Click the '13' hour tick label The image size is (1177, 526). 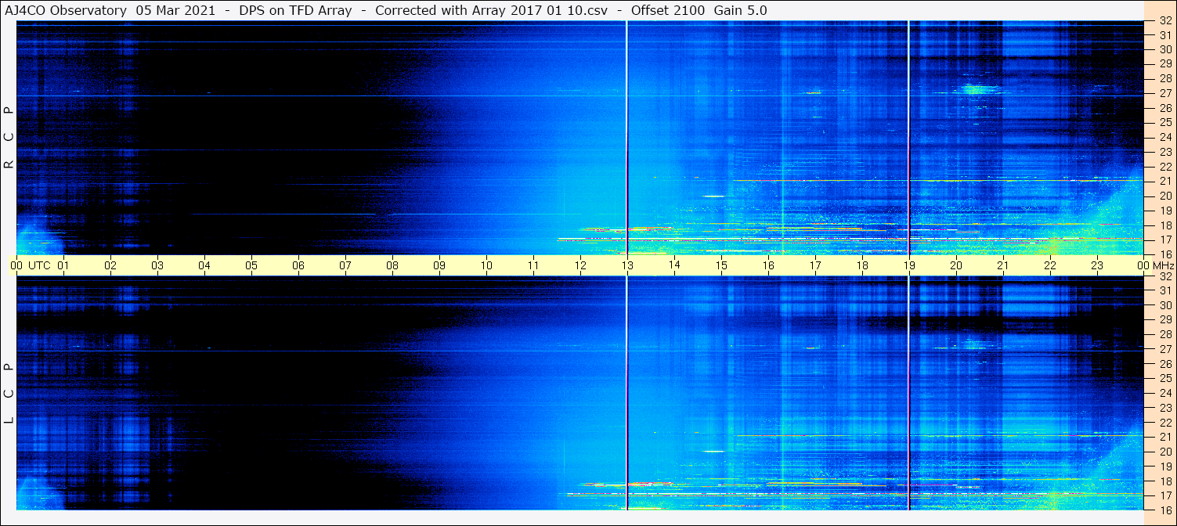(x=627, y=265)
